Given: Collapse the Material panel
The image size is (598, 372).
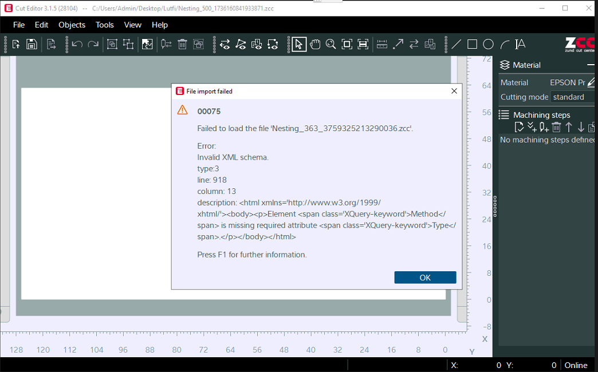Looking at the screenshot, I should point(591,65).
